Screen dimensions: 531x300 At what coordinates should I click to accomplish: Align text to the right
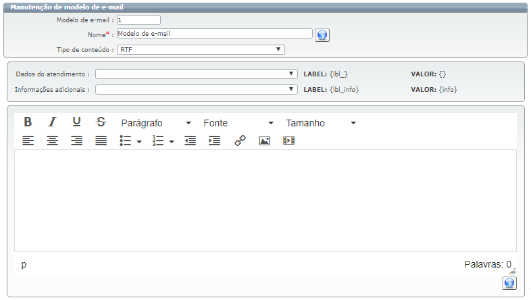tap(76, 141)
